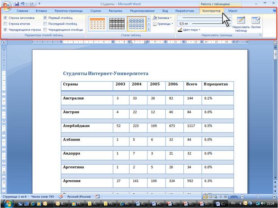Enable the Строка итогов checkbox

click(x=5, y=24)
